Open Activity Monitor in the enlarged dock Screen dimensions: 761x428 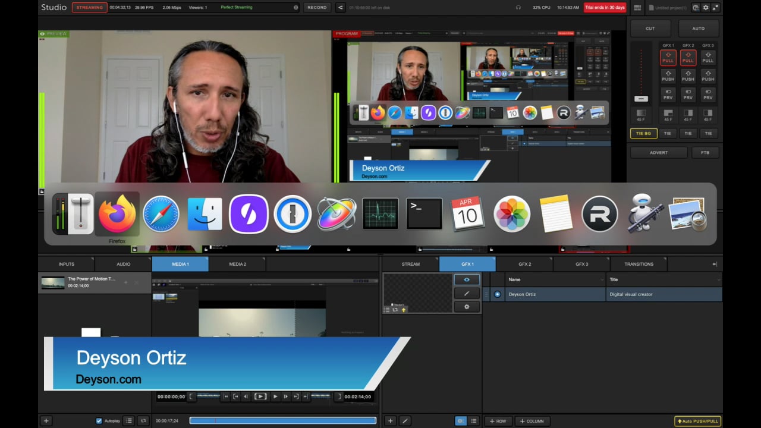[380, 214]
